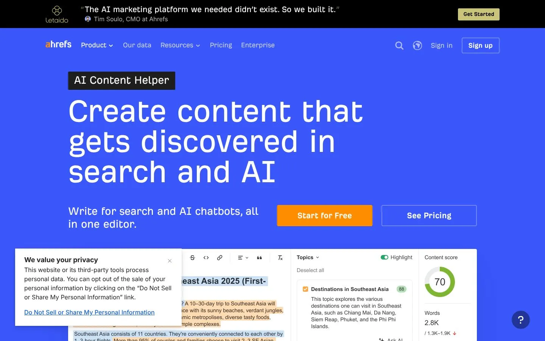Click Sign in
Viewport: 545px width, 341px height.
tap(442, 45)
